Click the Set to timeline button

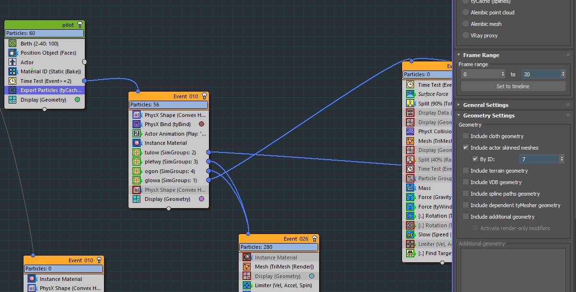(x=512, y=86)
